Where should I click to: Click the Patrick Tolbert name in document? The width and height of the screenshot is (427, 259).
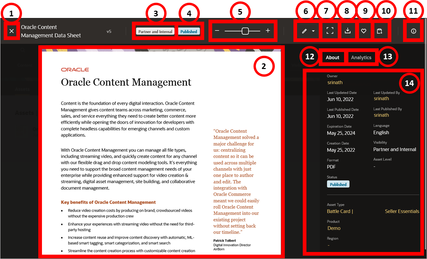pyautogui.click(x=225, y=240)
